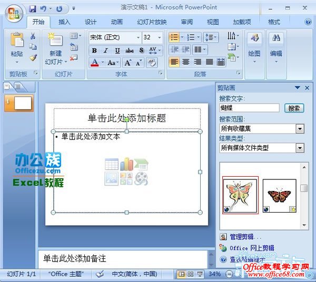The image size is (316, 282).
Task: Insert media clip from placeholder film icon
Action: point(141,178)
